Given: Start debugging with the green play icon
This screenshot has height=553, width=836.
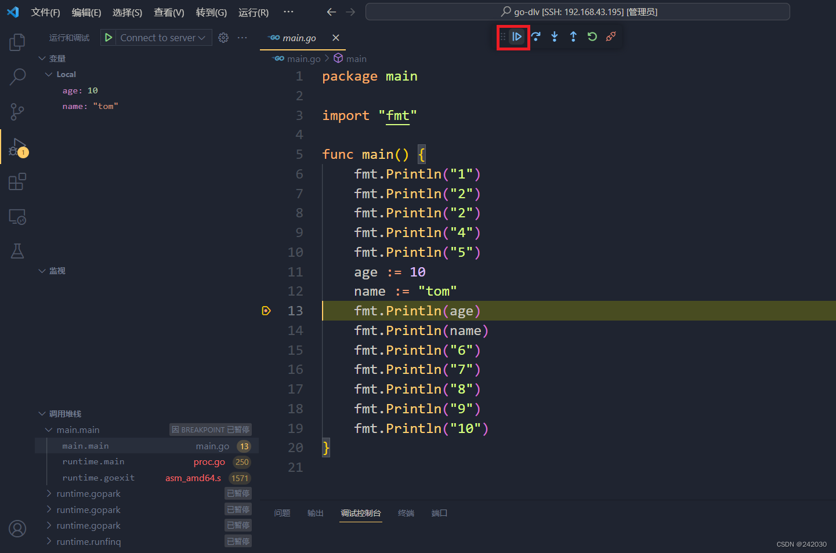Looking at the screenshot, I should [108, 38].
